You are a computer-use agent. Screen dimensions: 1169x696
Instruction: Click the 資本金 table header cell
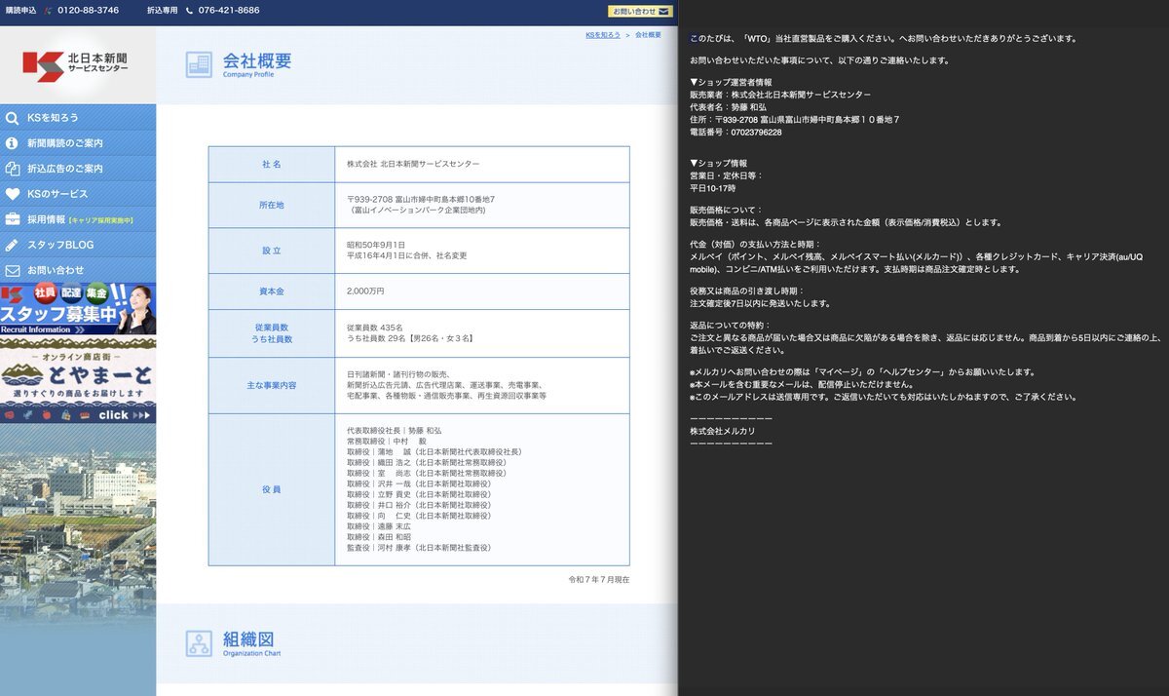click(x=272, y=291)
